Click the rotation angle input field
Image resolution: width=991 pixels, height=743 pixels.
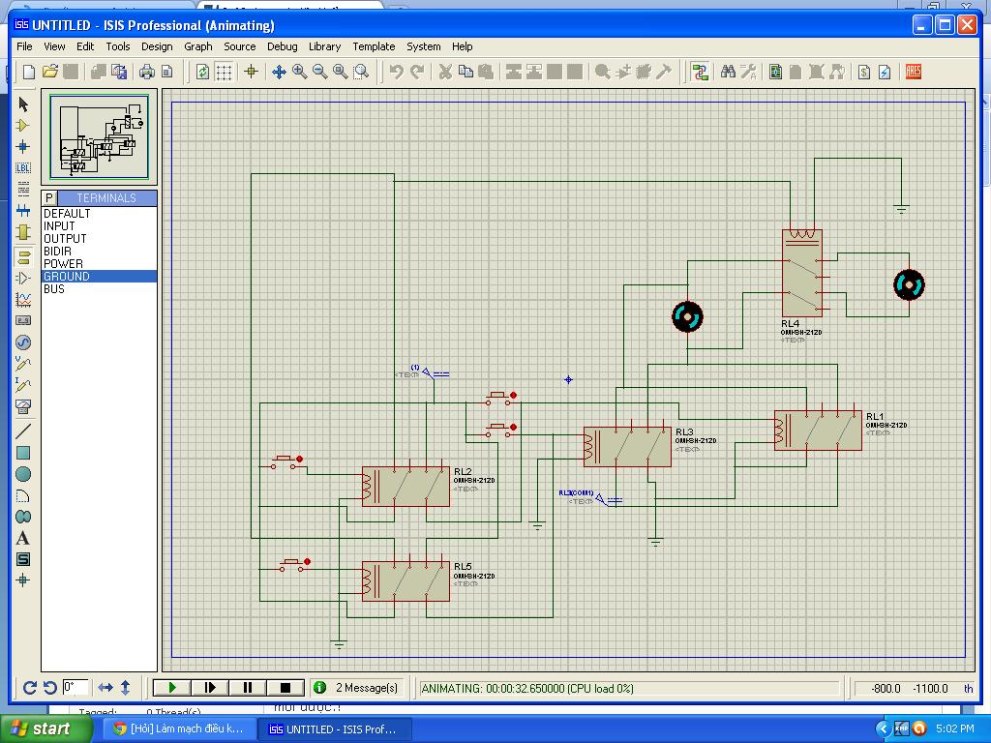(x=75, y=688)
